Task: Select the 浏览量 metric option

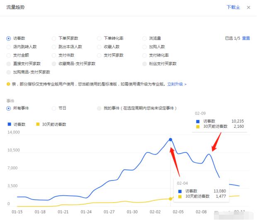Action: click(x=144, y=38)
